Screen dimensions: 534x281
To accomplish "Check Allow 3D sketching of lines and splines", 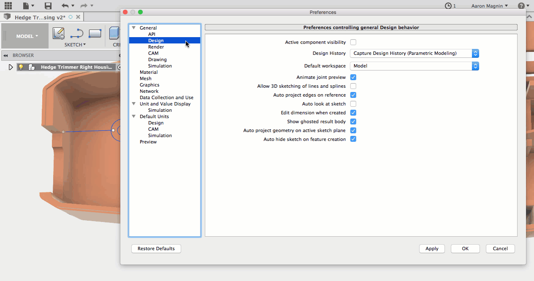I will 353,86.
